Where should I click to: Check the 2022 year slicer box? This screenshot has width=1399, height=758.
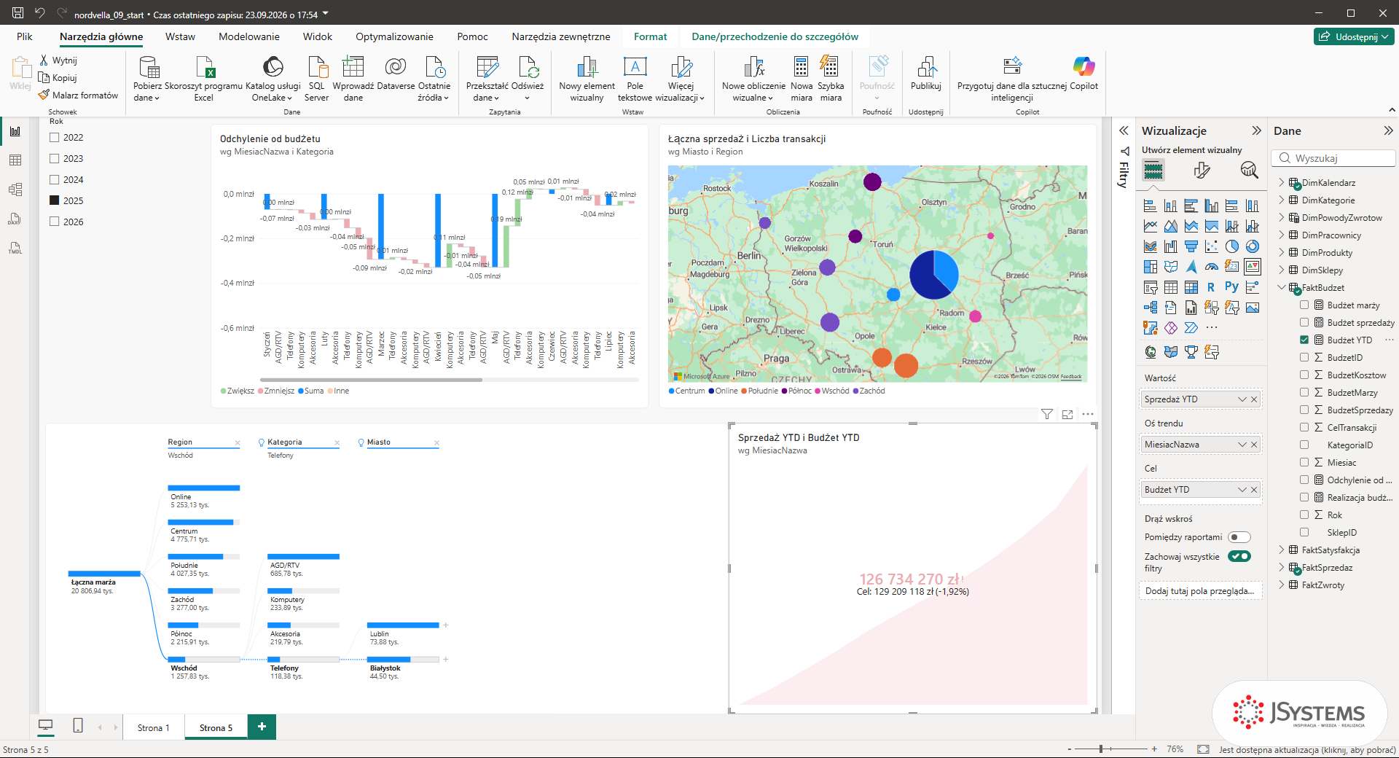(54, 137)
